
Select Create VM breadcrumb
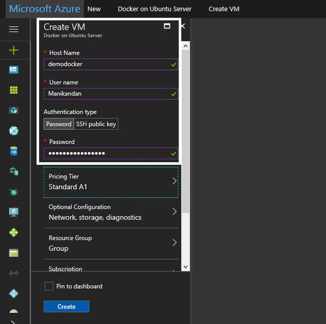tap(224, 9)
